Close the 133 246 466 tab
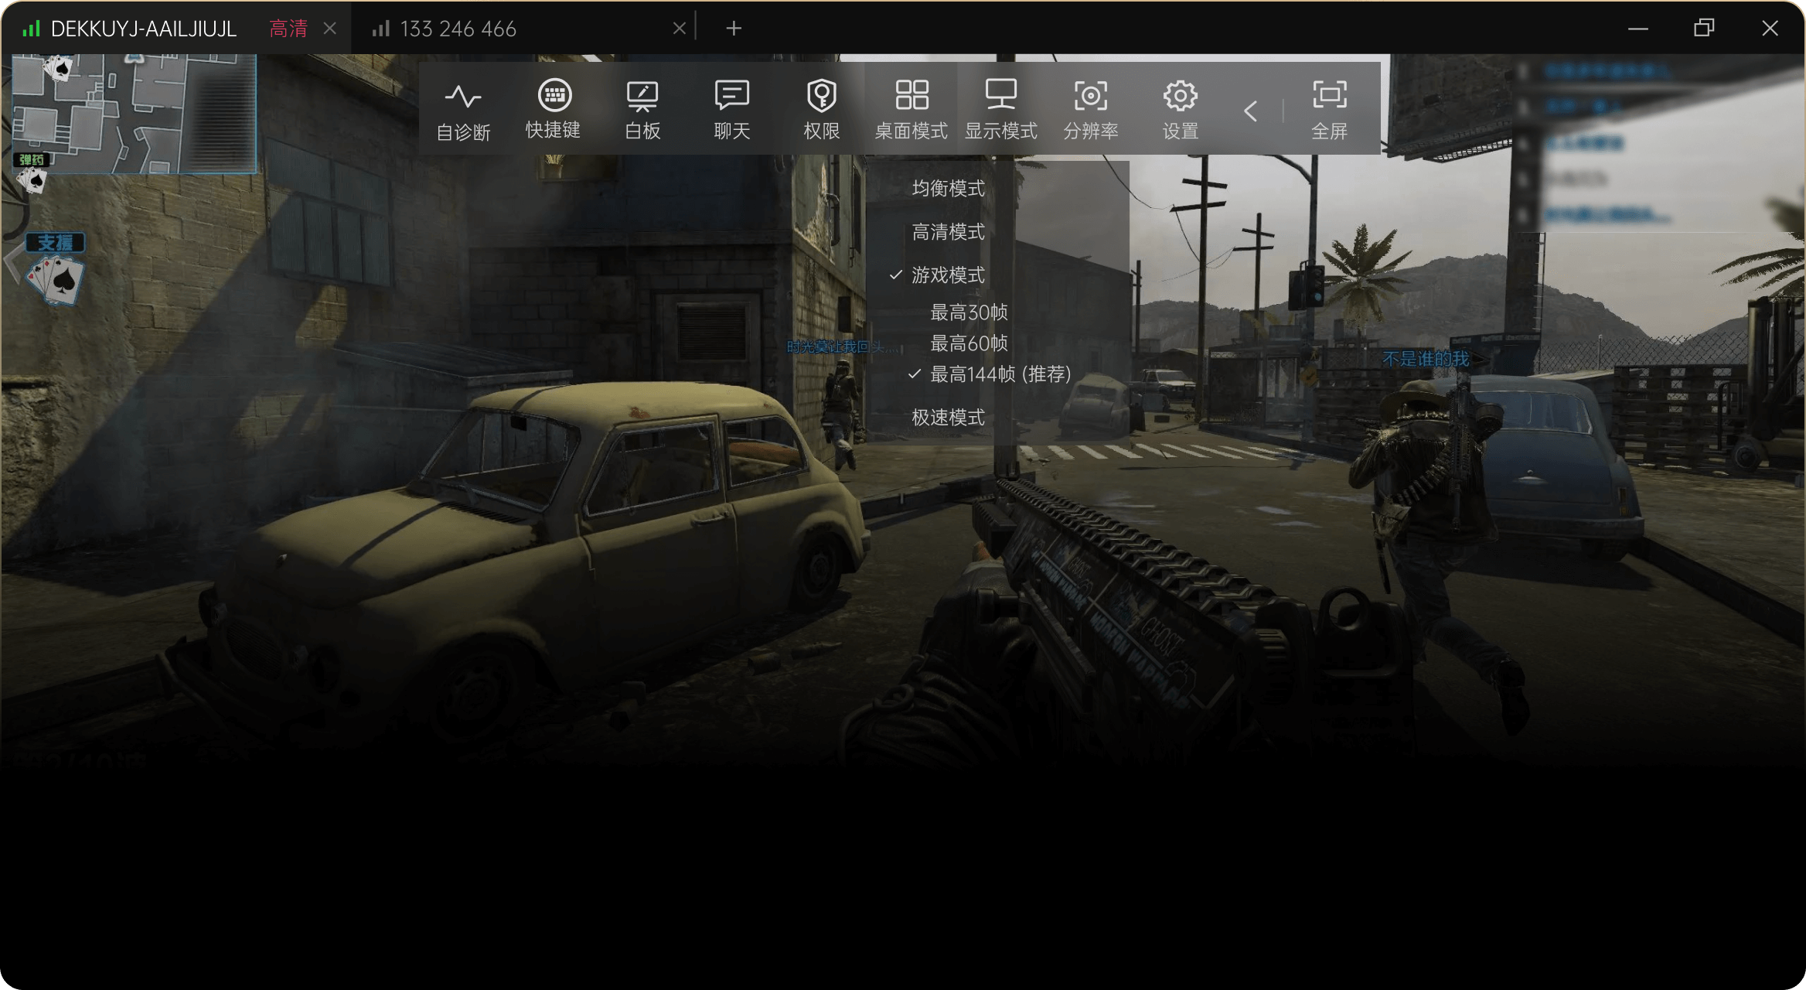The width and height of the screenshot is (1806, 990). pos(680,29)
